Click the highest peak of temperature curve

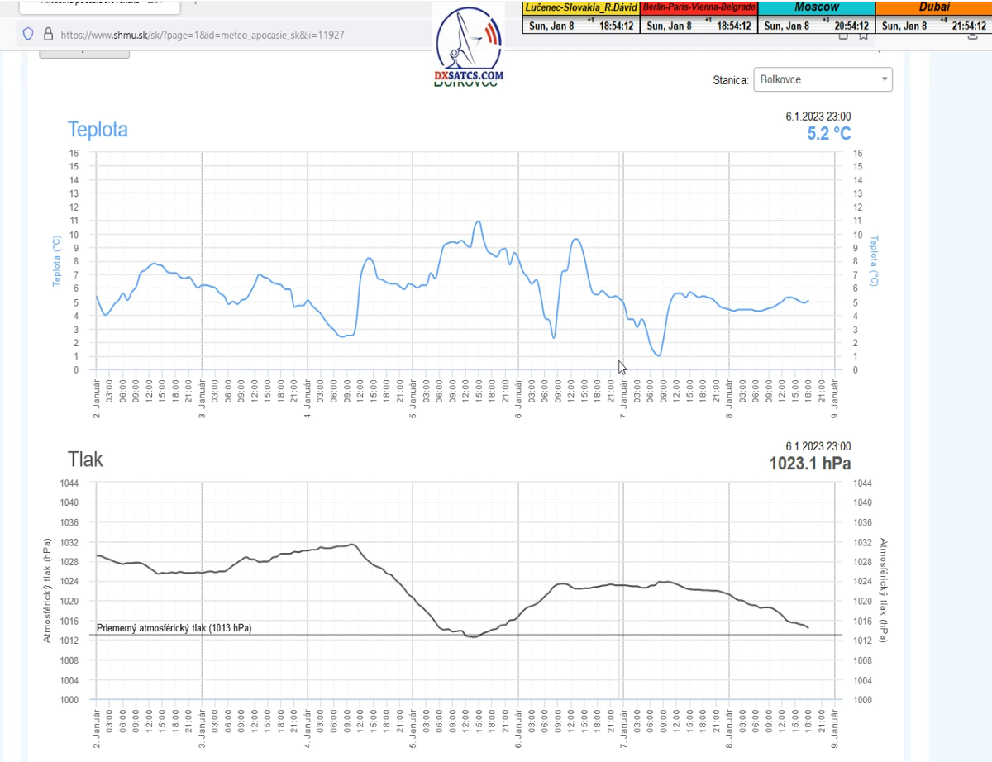[477, 221]
